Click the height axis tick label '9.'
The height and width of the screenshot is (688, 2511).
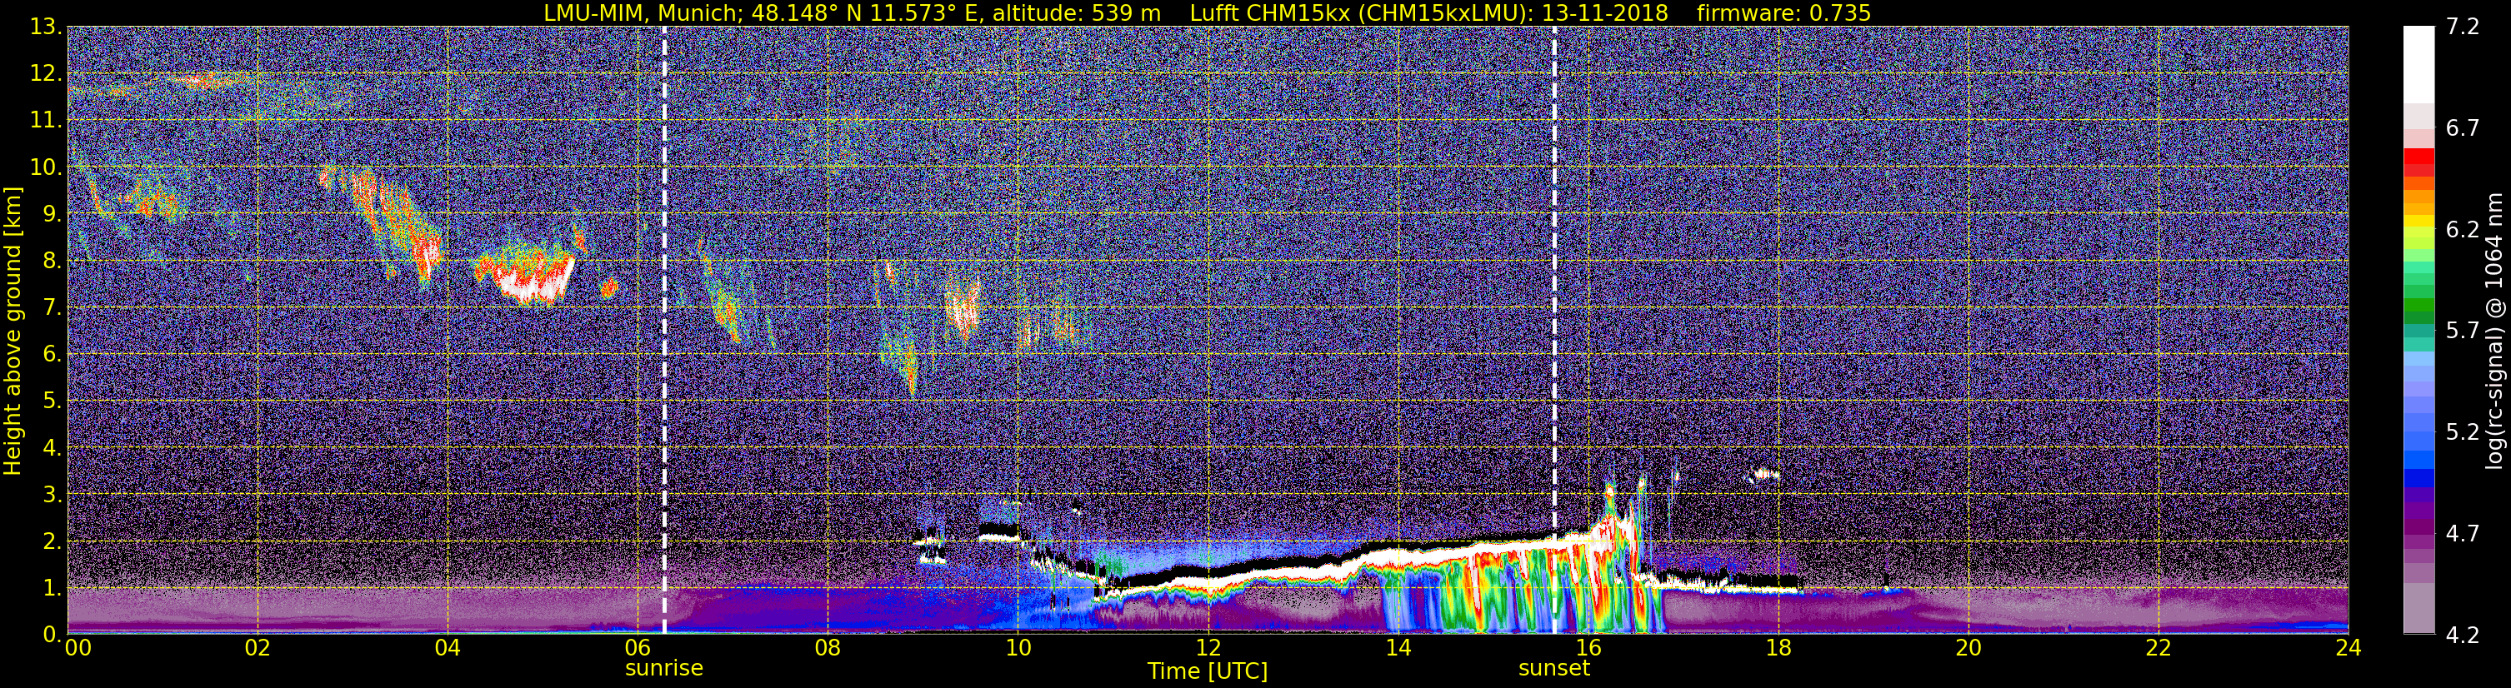click(52, 214)
